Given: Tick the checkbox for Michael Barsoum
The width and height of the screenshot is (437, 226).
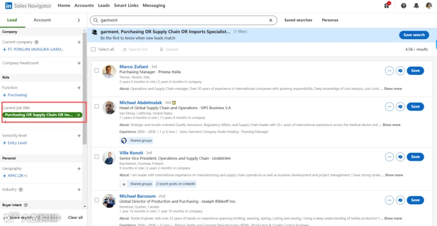Looking at the screenshot, I should tap(97, 200).
